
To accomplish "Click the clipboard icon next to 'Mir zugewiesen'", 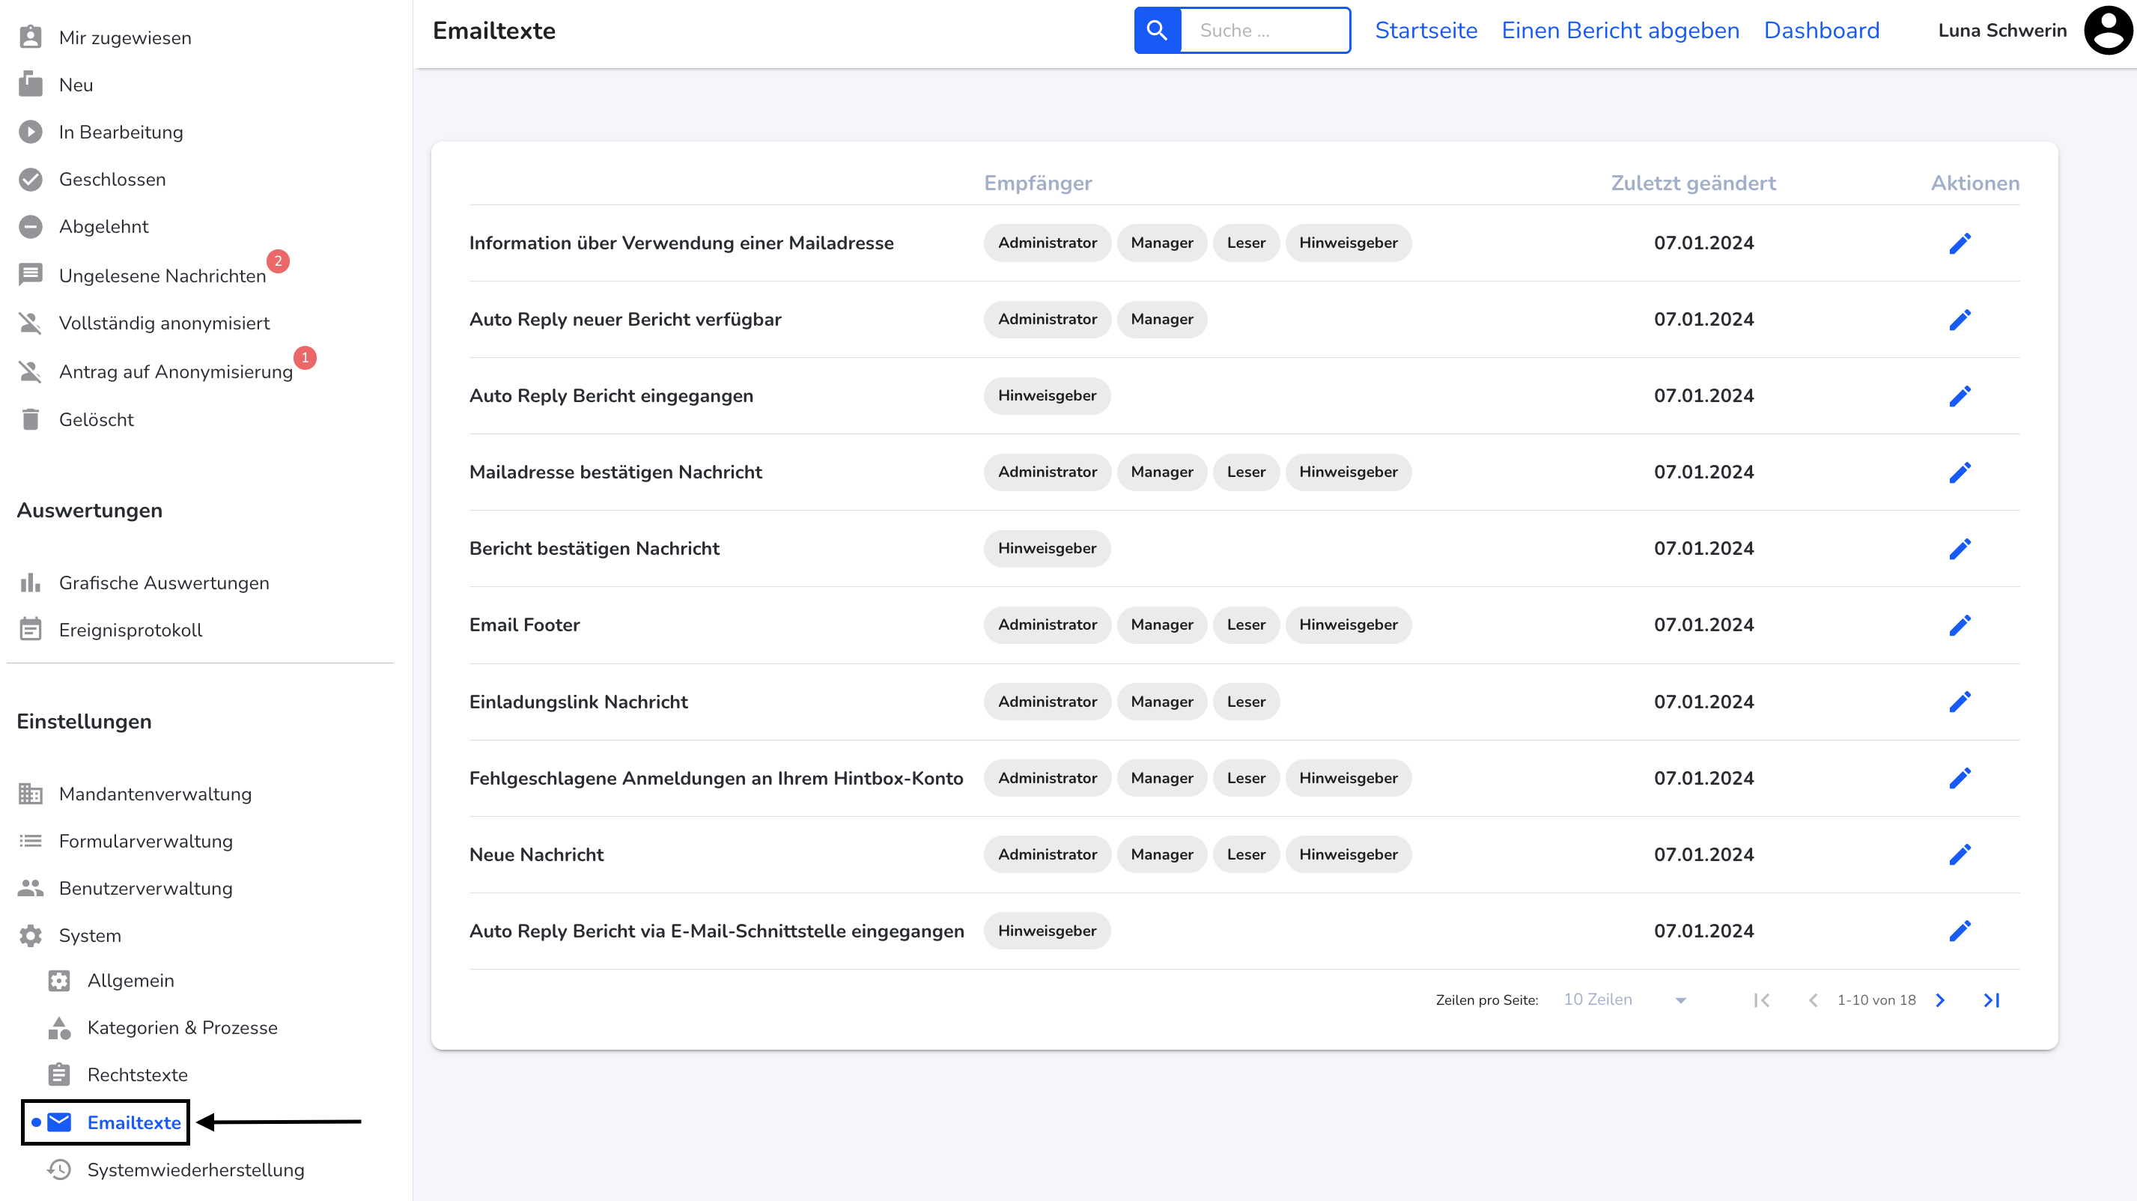I will click(x=31, y=37).
